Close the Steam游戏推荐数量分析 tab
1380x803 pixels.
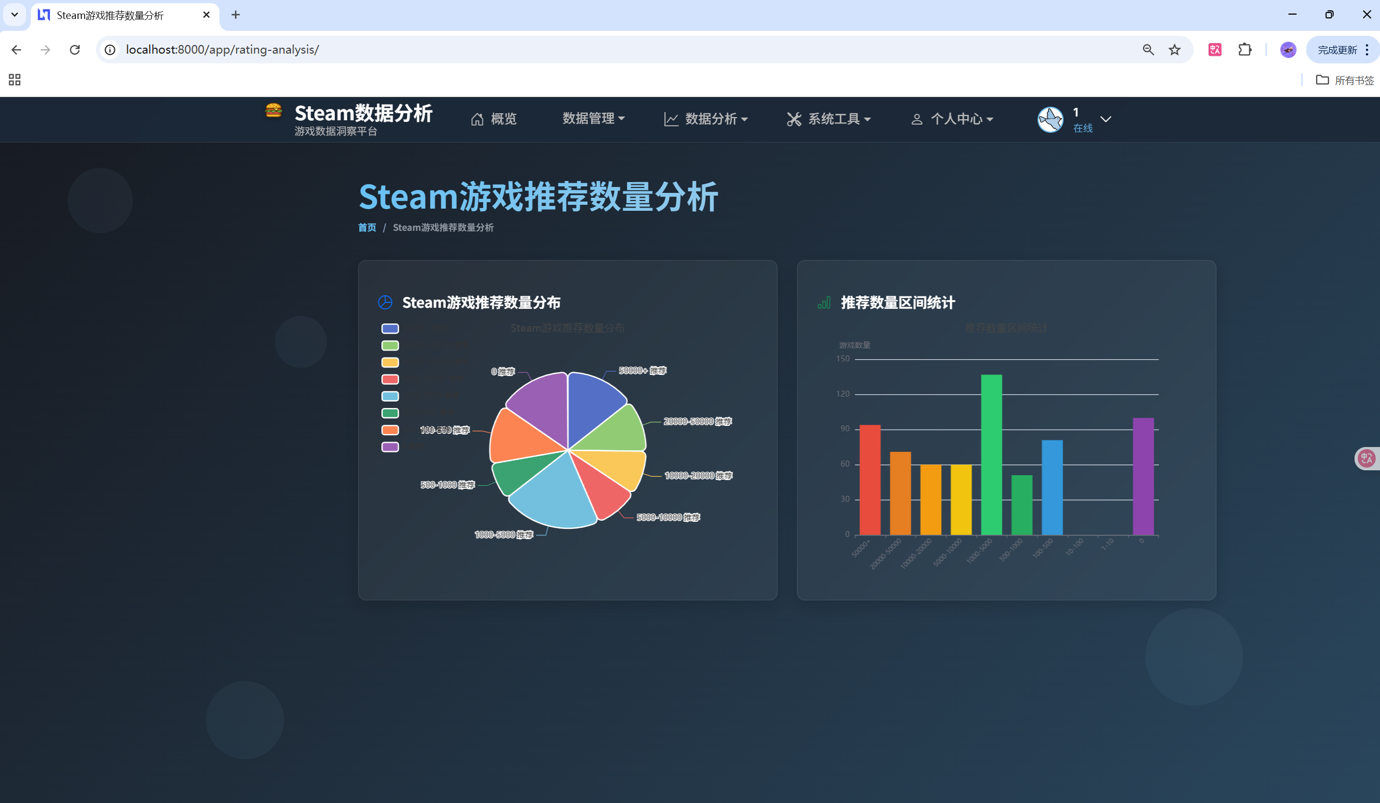point(206,15)
